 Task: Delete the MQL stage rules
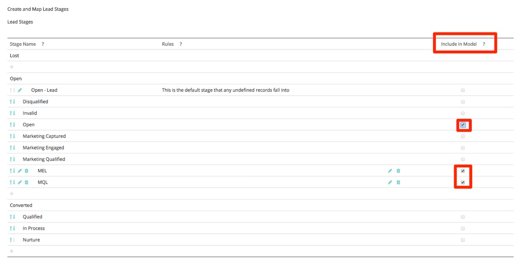[x=398, y=182]
